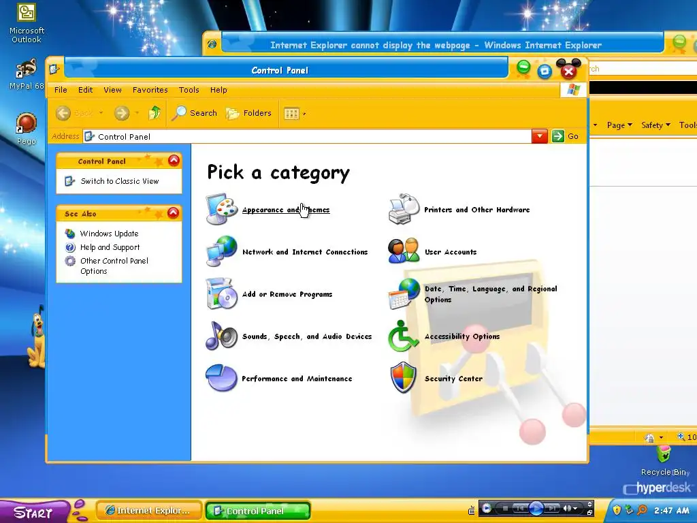Open Internet Explorer Page dropdown menu
The image size is (697, 523).
(x=619, y=125)
